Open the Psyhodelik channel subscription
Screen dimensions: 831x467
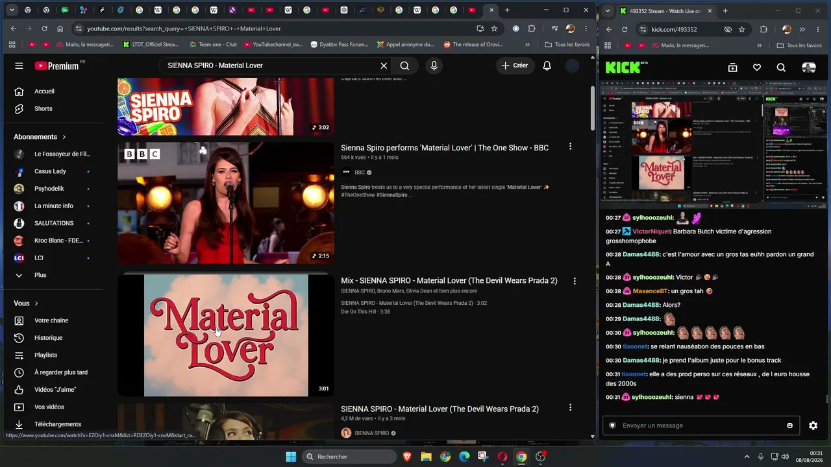click(52, 189)
